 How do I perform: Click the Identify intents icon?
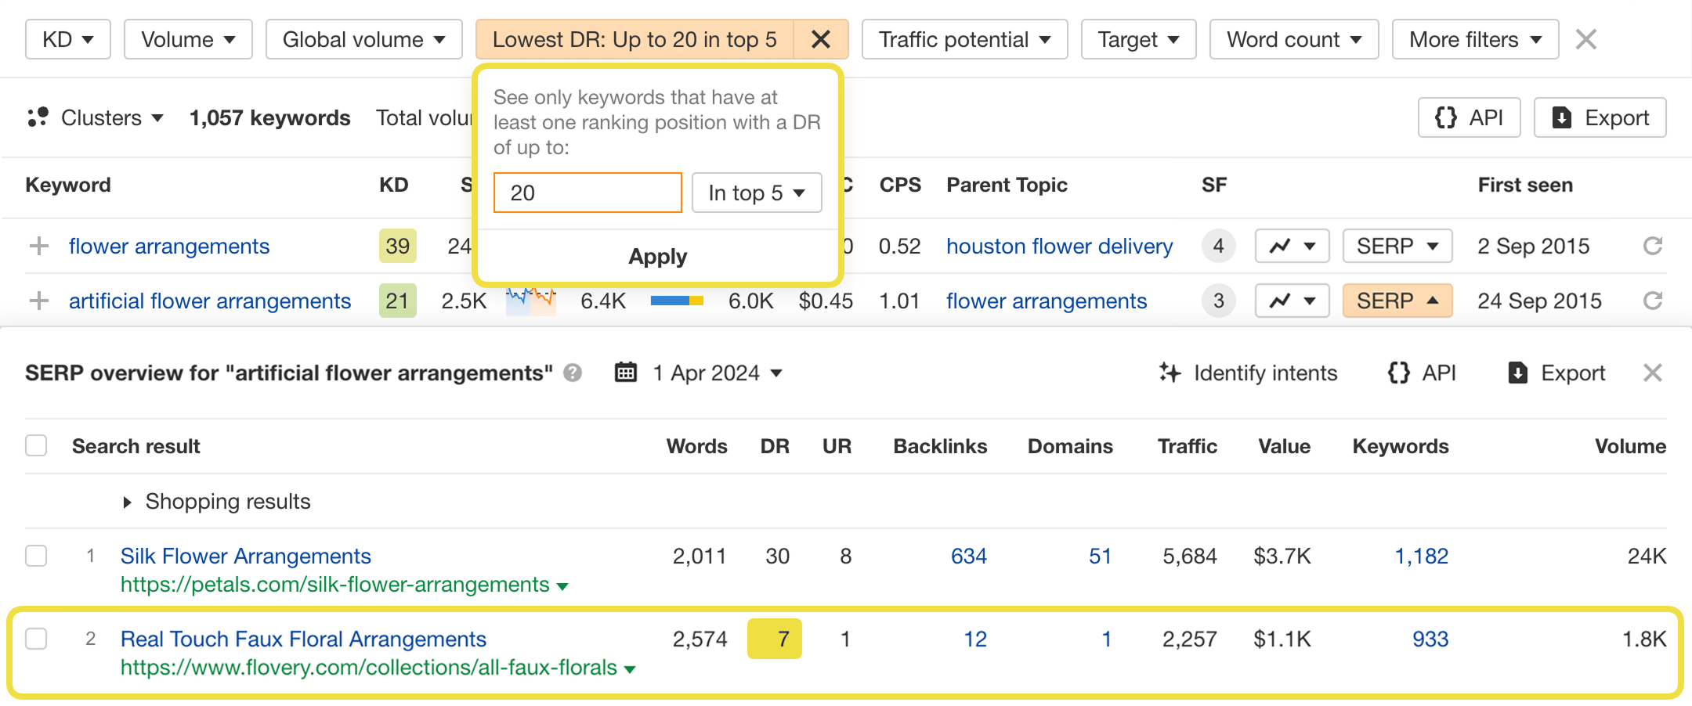tap(1169, 373)
